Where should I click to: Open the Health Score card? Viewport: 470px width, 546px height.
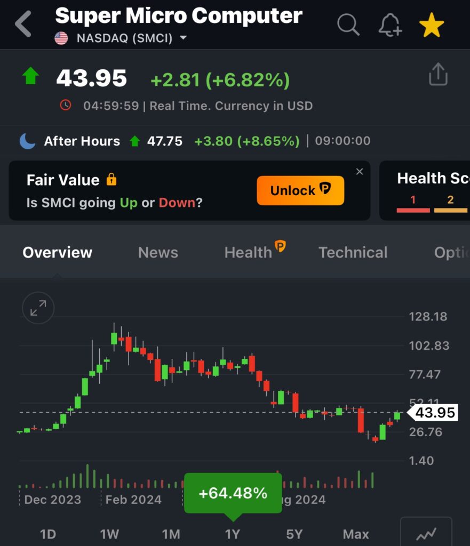427,190
